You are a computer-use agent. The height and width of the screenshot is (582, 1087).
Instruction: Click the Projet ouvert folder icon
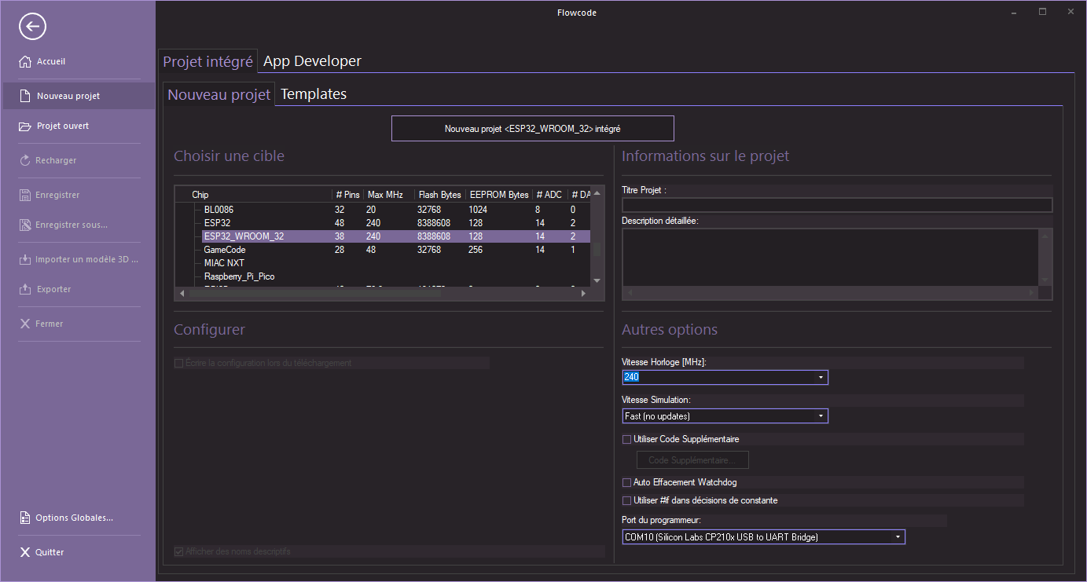click(x=25, y=126)
